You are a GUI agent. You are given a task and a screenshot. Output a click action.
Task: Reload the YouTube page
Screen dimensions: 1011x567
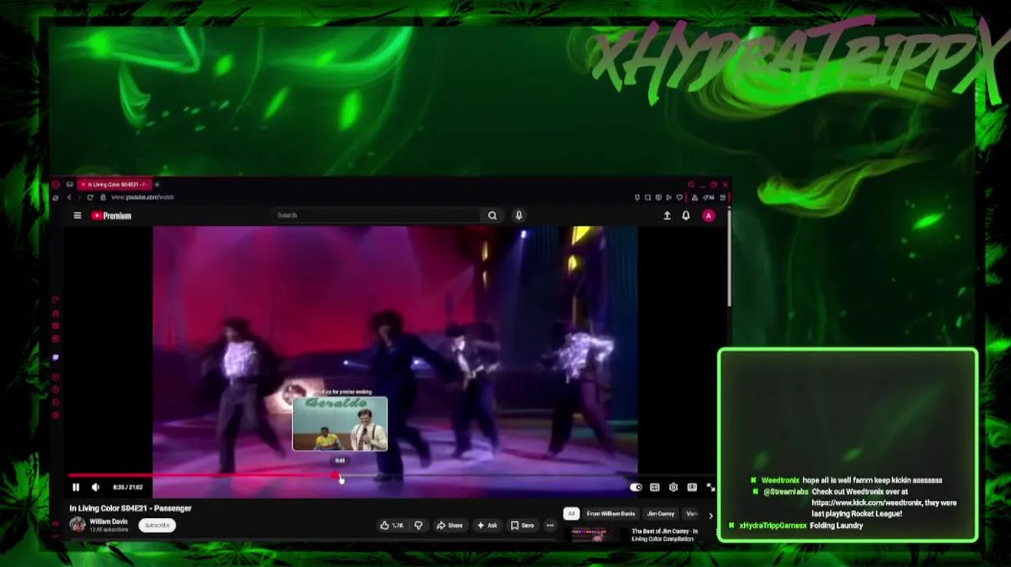tap(90, 197)
